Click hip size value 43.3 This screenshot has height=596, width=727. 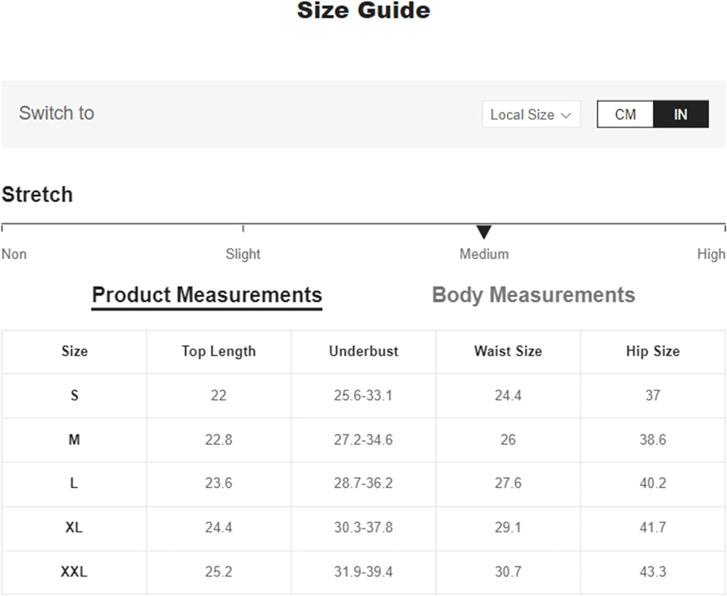point(653,572)
